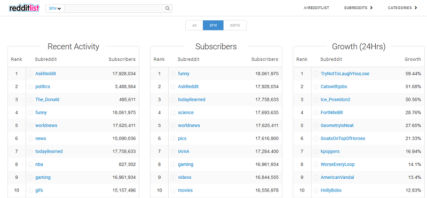Switch filter to NSFW
427x198 pixels.
(x=235, y=25)
